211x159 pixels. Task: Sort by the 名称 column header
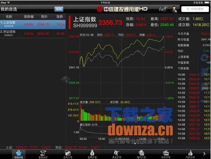tap(9, 17)
